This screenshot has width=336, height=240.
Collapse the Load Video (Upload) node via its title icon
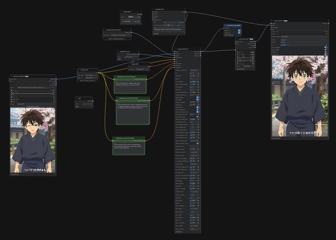tap(11, 76)
